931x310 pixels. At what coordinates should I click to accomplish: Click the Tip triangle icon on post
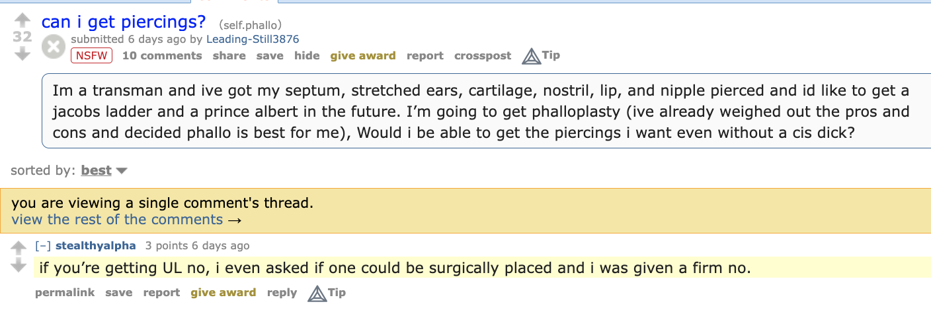coord(532,56)
